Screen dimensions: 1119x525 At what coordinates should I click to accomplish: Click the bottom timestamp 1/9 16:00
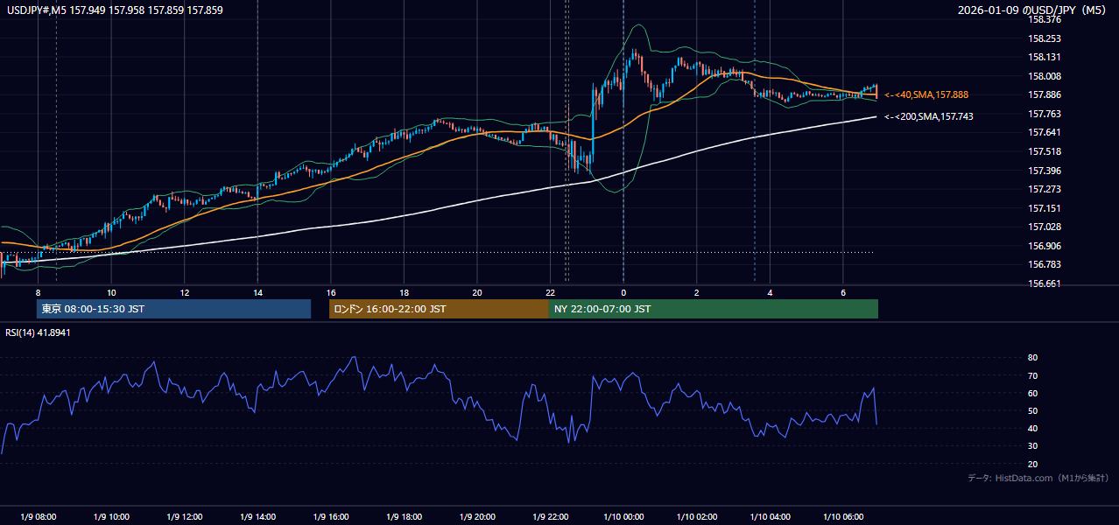[x=330, y=516]
